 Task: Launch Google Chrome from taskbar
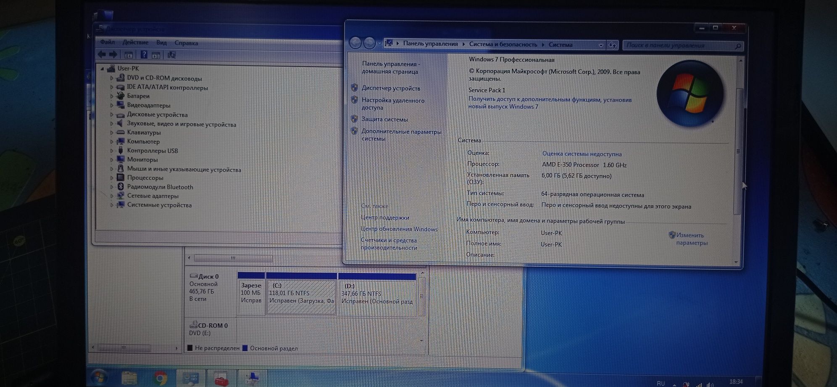(160, 379)
